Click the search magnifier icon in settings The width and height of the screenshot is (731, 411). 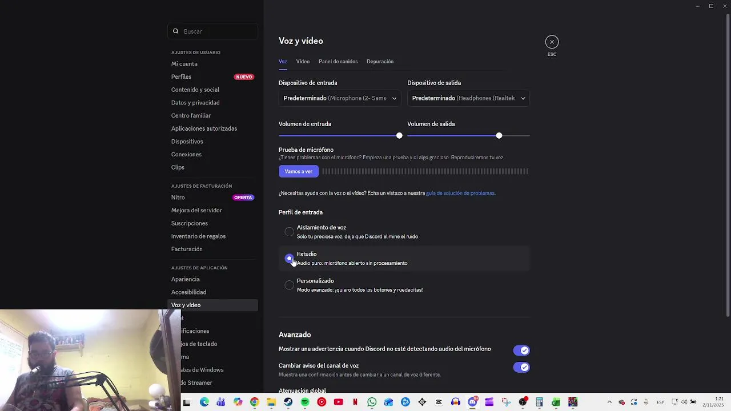(176, 31)
